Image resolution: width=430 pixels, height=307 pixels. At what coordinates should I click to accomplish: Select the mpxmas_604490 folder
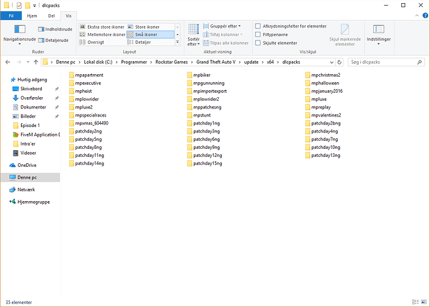(88, 123)
